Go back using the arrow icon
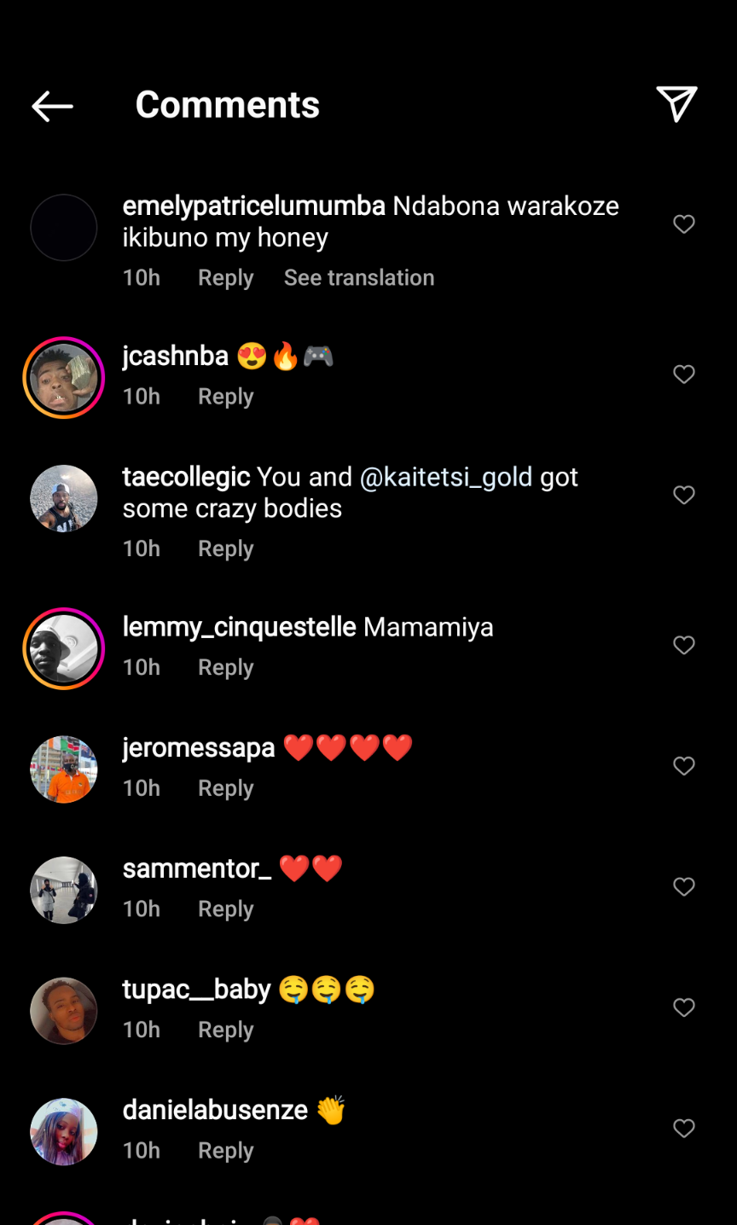This screenshot has width=737, height=1225. pyautogui.click(x=52, y=106)
